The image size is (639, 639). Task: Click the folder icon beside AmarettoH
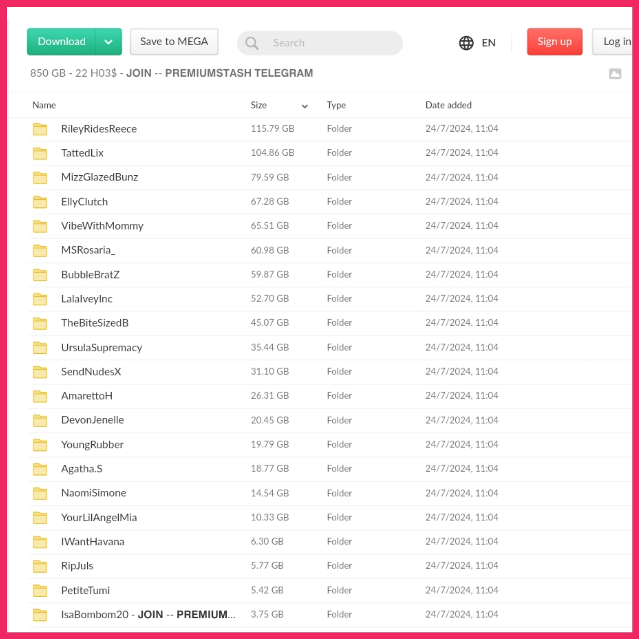pos(40,396)
